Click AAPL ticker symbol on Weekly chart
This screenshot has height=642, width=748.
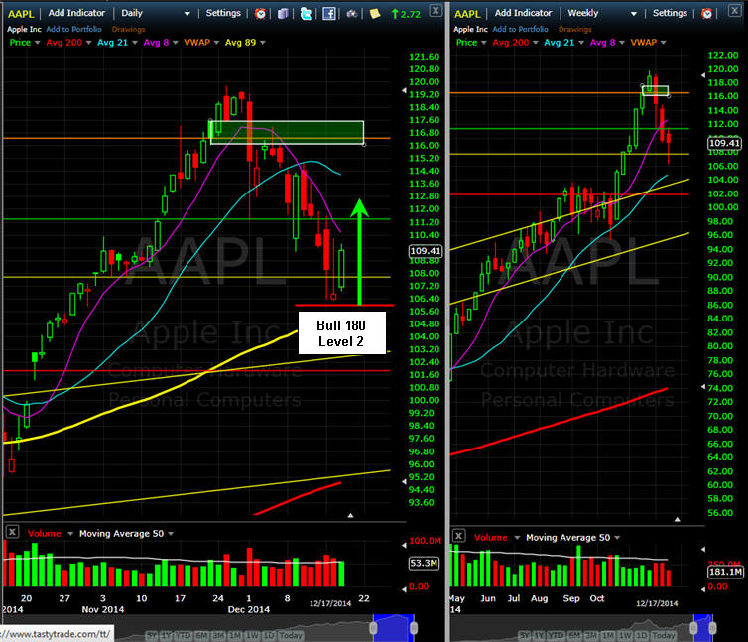[x=467, y=14]
